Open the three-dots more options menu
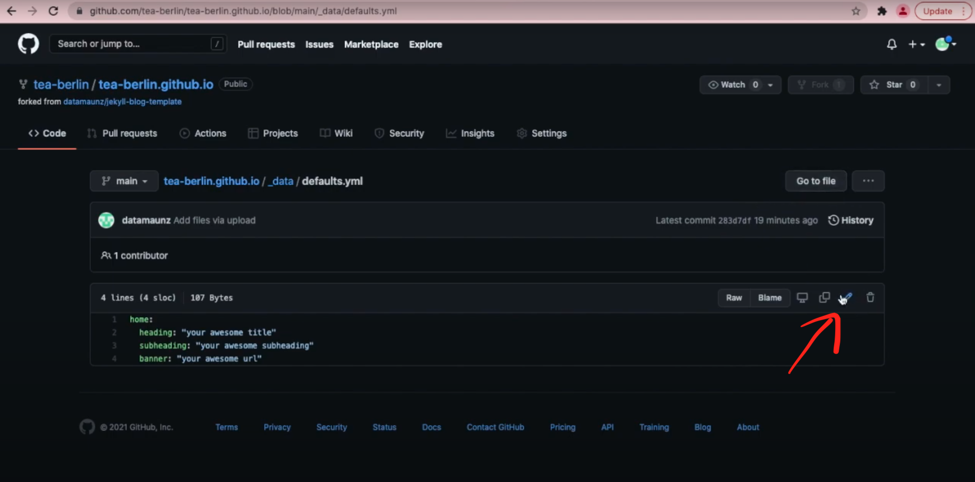Screen dimensions: 975x482 click(868, 181)
